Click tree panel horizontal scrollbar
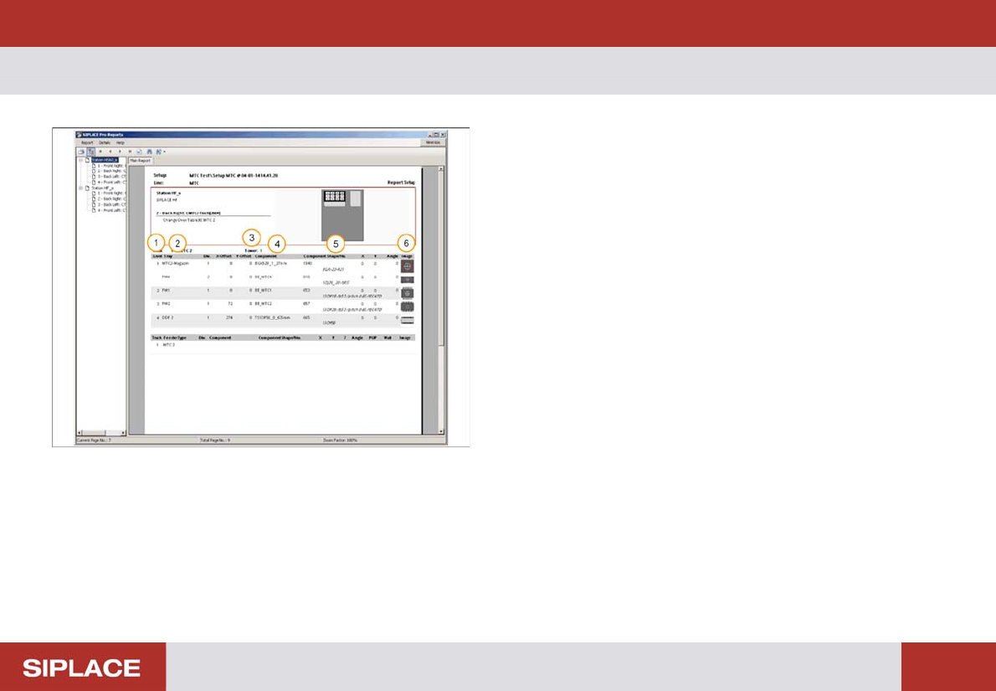Viewport: 996px width, 691px height. click(x=101, y=432)
